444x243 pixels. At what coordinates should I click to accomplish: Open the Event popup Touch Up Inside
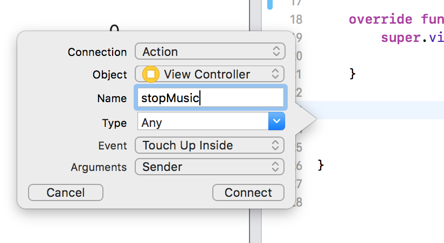point(210,145)
